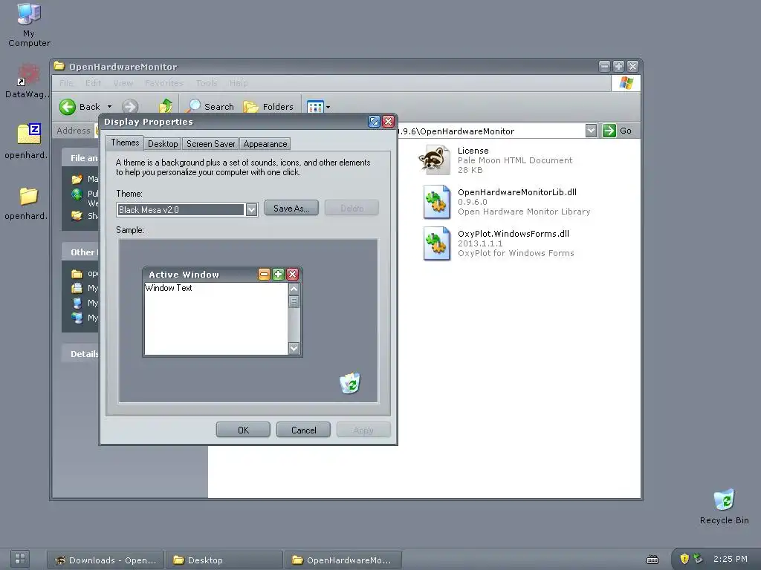Select the OpenHardwareMonitorLib.dll file icon
The height and width of the screenshot is (570, 761).
(436, 202)
